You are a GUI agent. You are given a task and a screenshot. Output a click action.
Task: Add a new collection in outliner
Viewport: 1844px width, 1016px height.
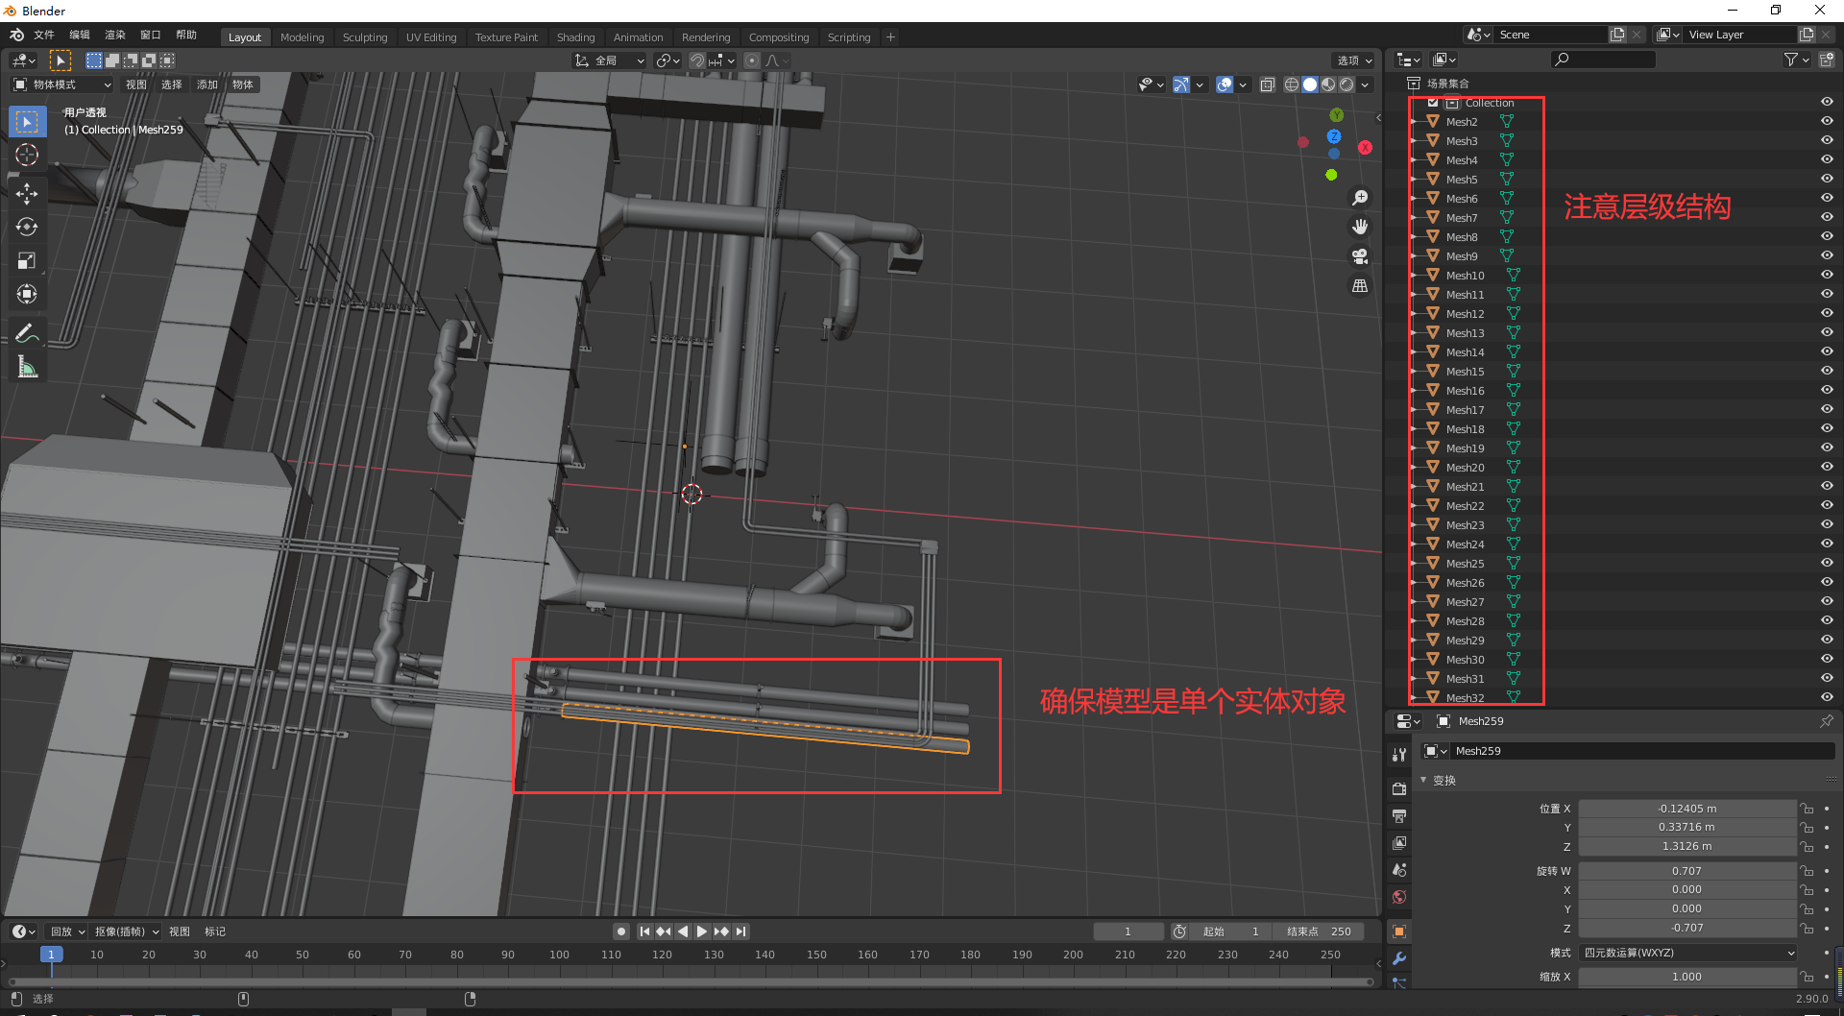click(1826, 60)
